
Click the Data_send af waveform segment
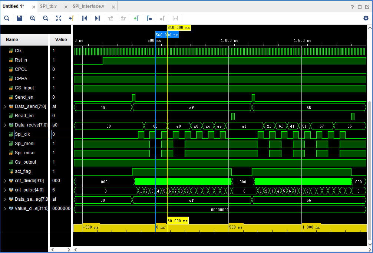click(x=191, y=108)
